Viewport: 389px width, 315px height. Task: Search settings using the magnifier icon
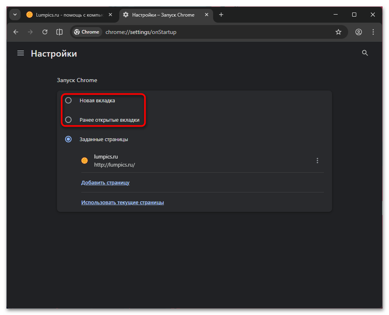[x=365, y=53]
